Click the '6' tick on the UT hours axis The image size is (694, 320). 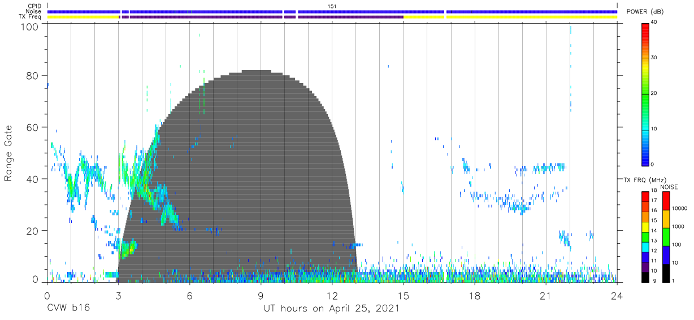(x=189, y=295)
